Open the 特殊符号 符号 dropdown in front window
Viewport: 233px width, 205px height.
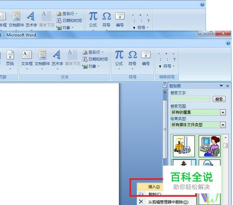point(167,66)
